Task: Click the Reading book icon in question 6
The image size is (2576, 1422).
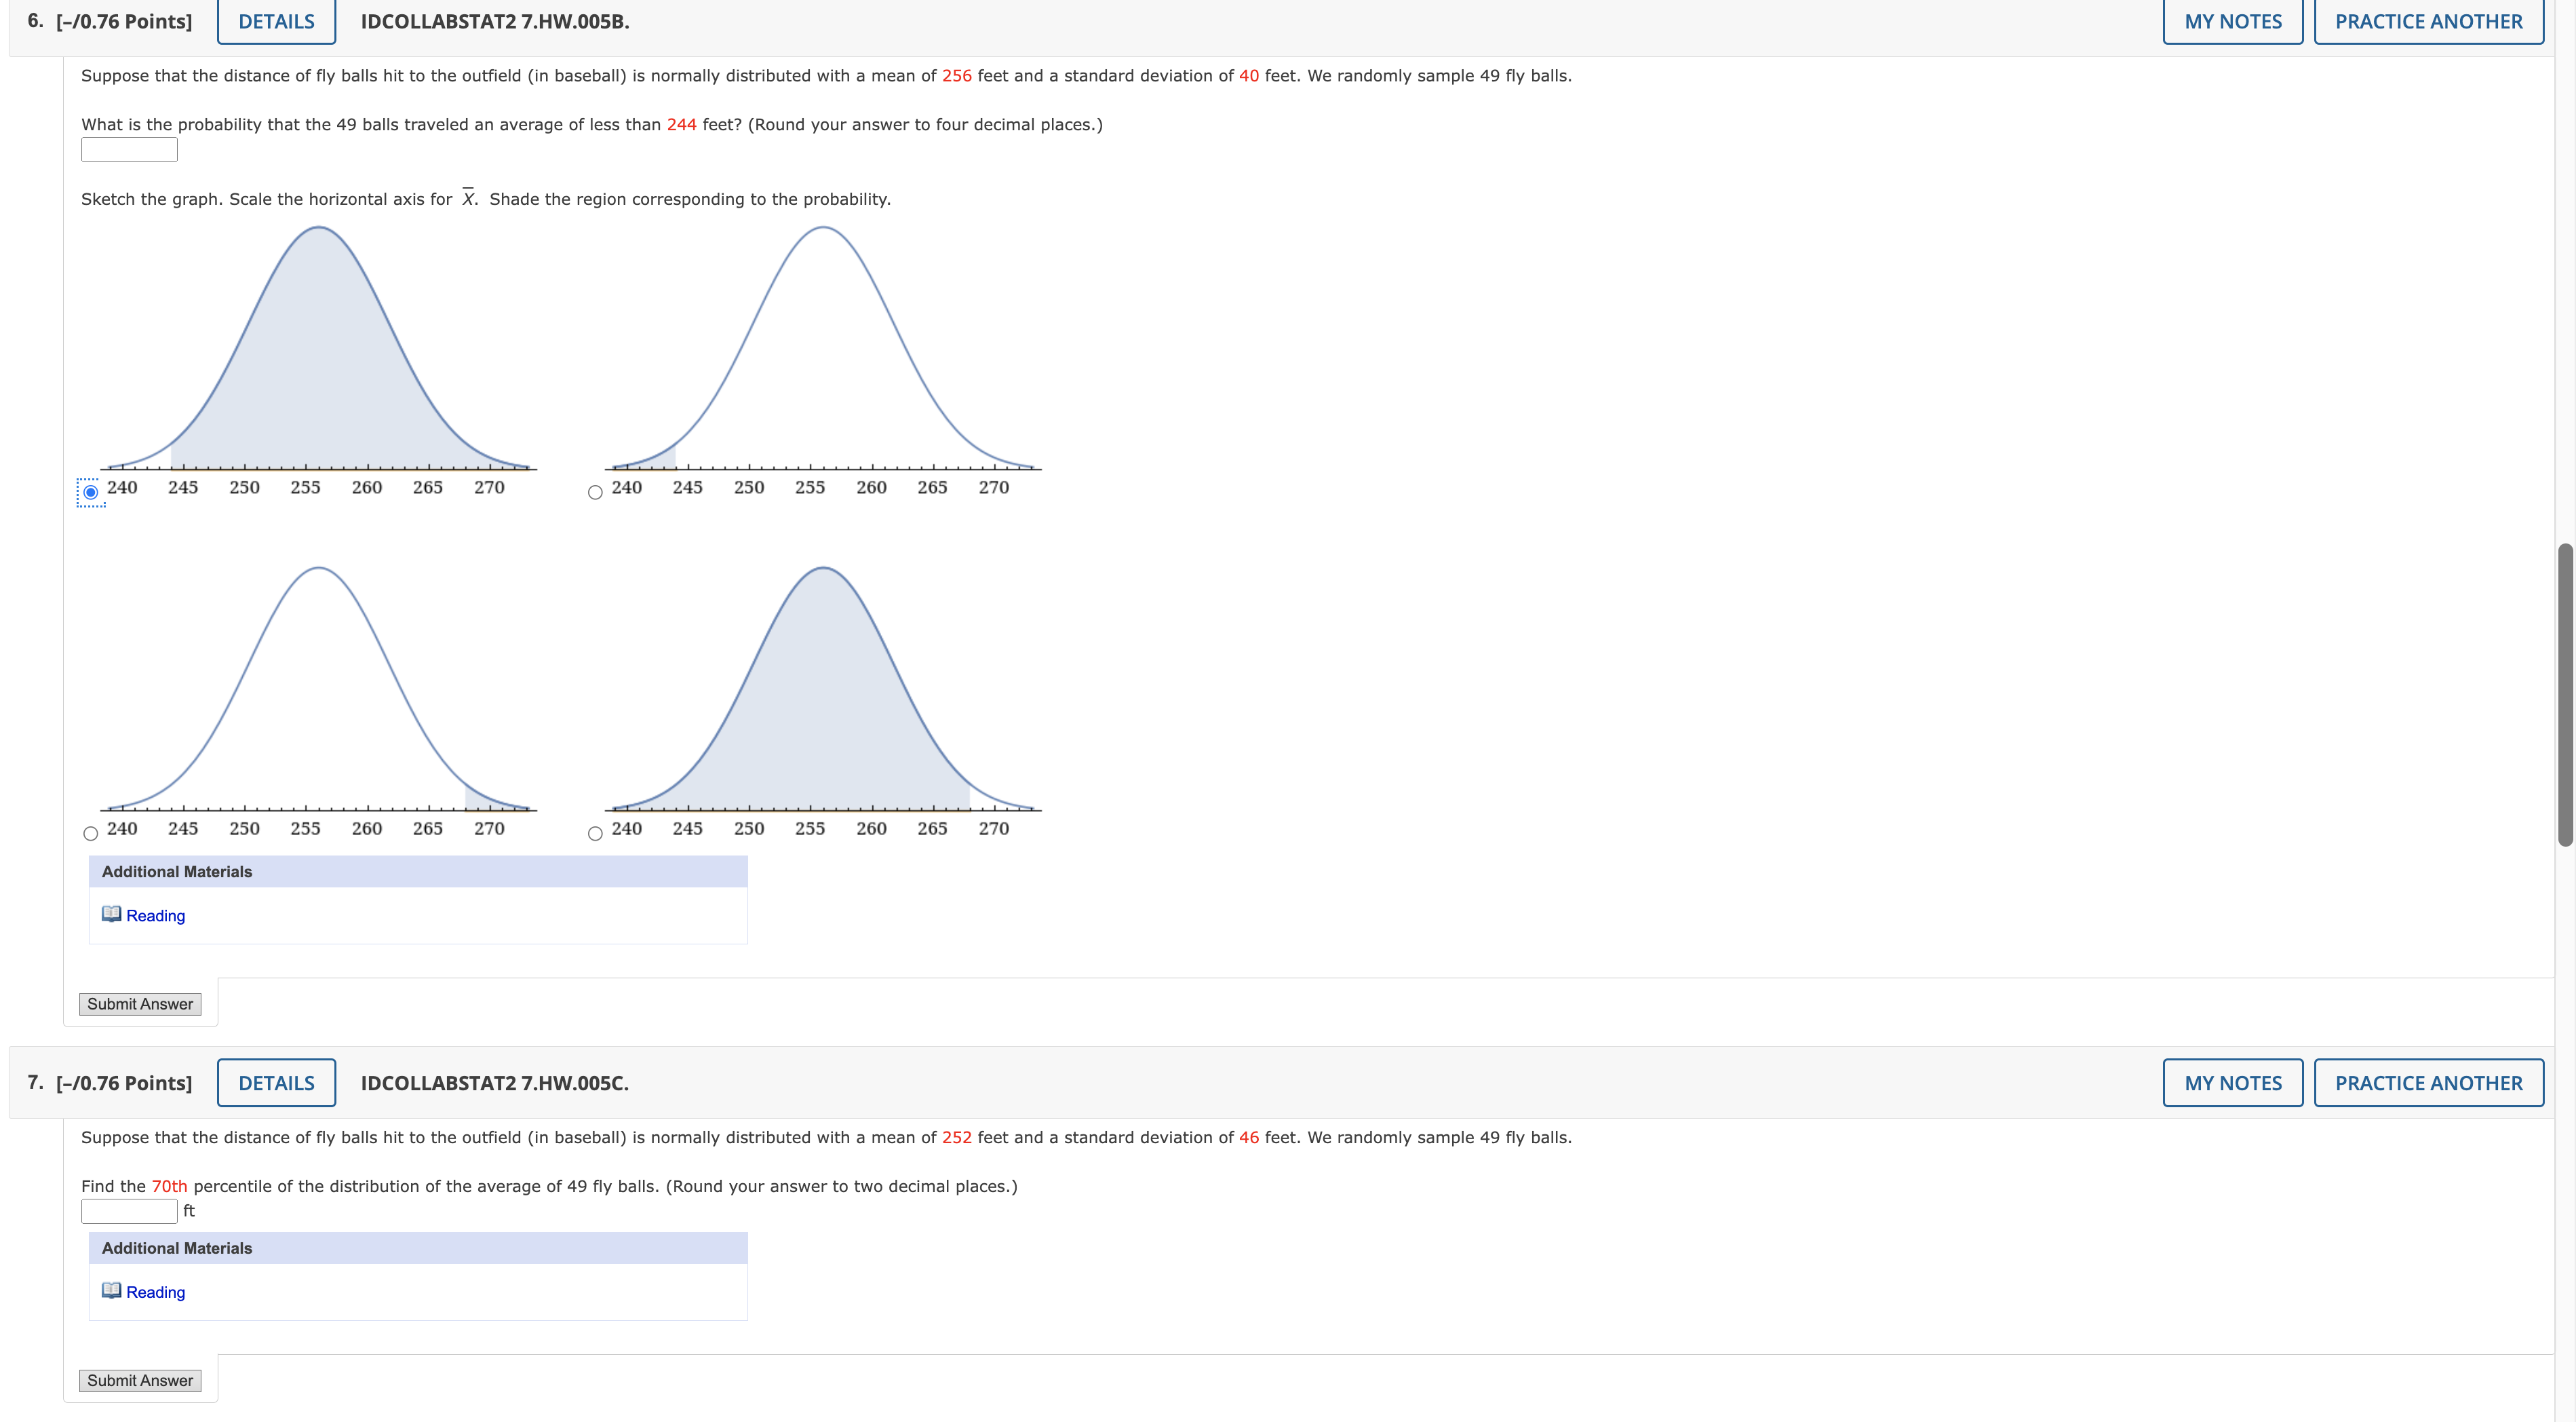Action: click(x=111, y=914)
